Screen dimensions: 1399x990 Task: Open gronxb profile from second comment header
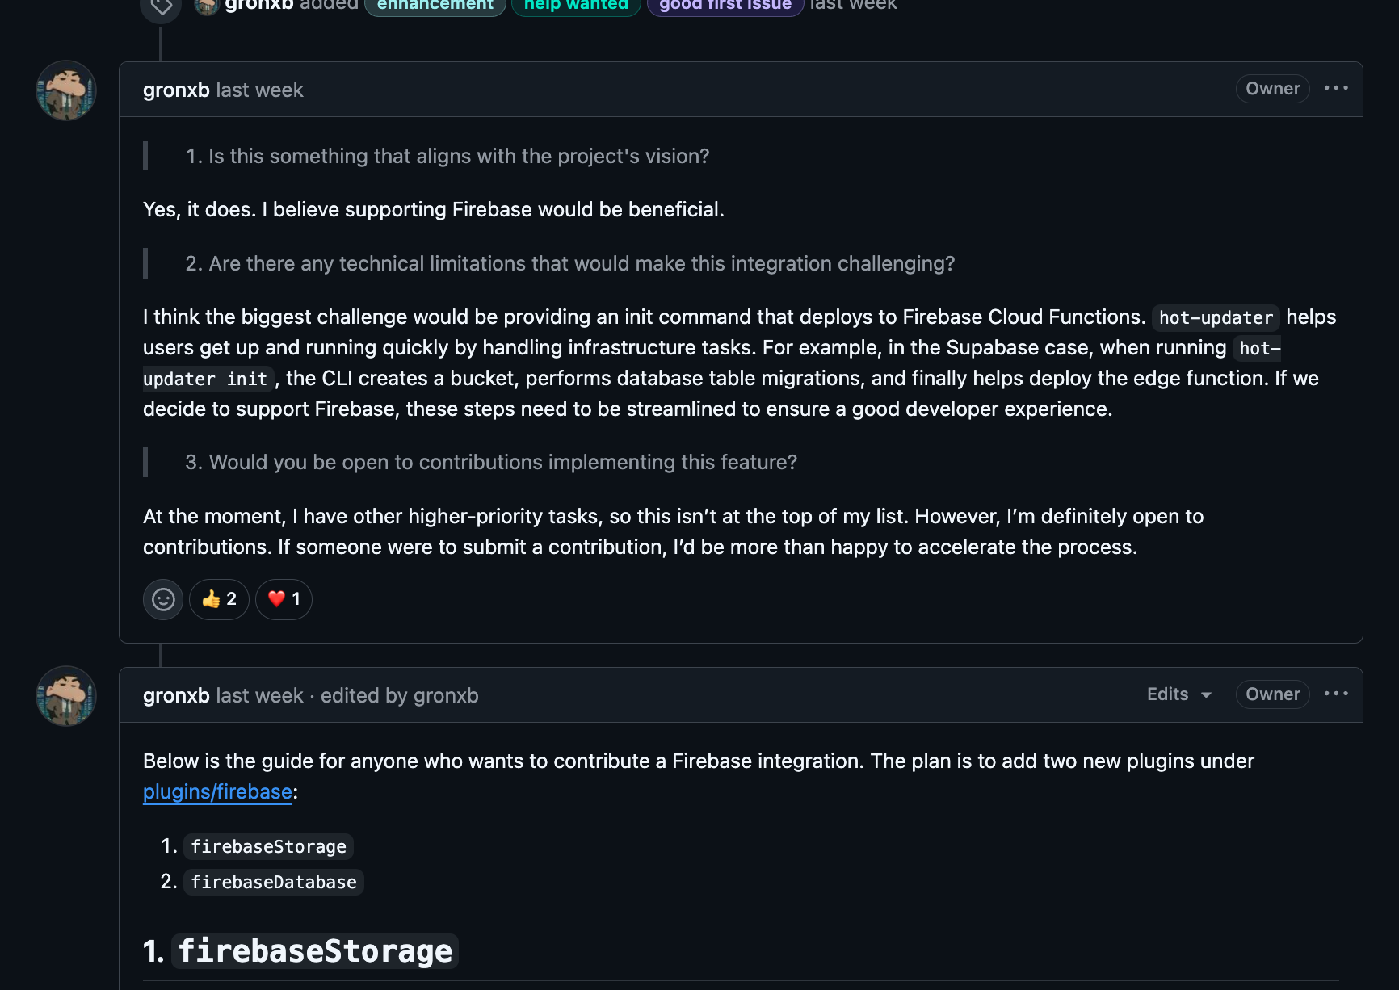(x=176, y=695)
